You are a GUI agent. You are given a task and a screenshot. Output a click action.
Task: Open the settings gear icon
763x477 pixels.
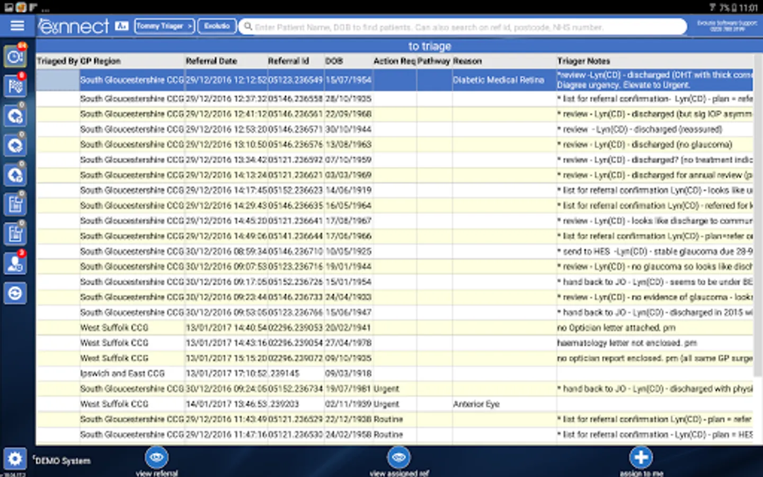[15, 458]
